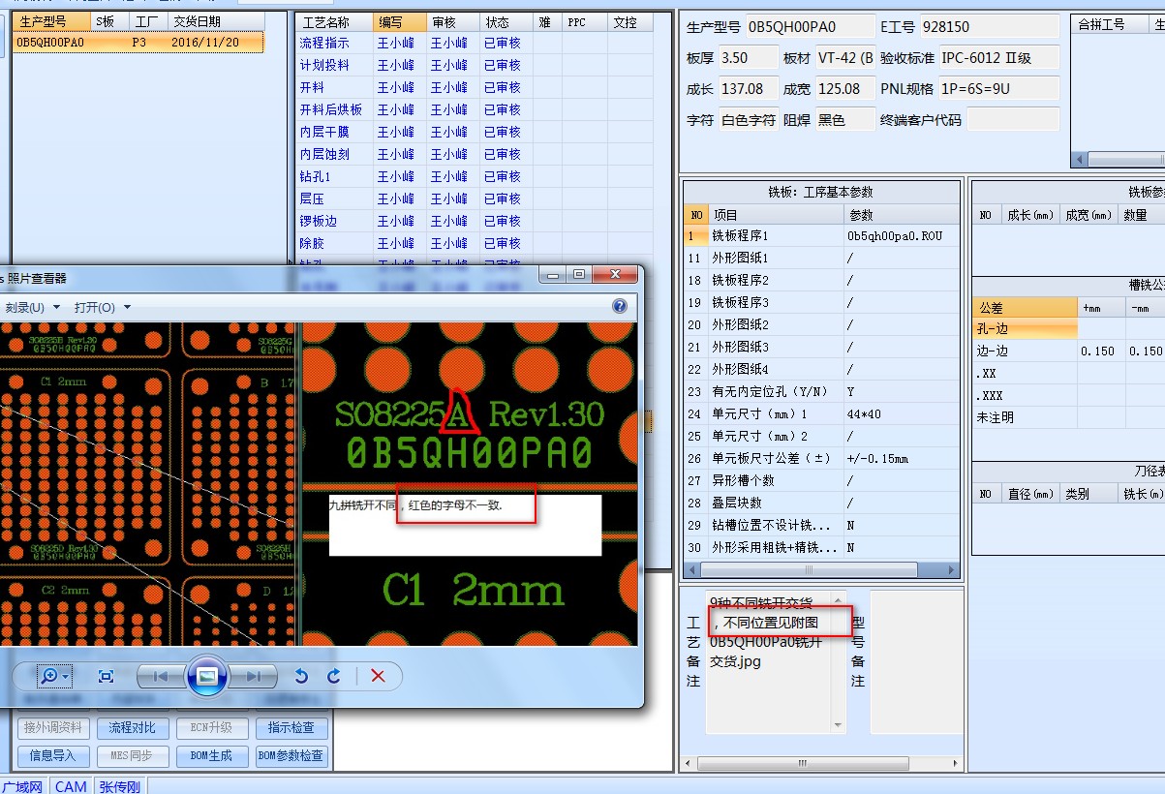The height and width of the screenshot is (794, 1165).
Task: Click the BOM生成 button
Action: tap(213, 755)
